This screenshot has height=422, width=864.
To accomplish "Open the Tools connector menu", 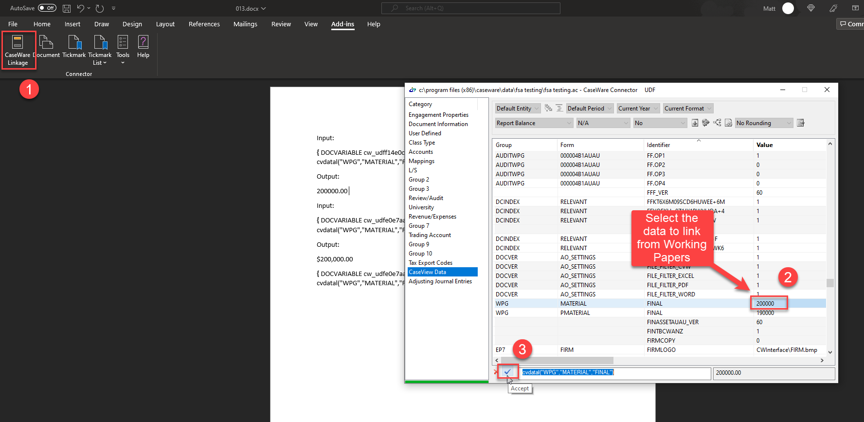I will (123, 50).
